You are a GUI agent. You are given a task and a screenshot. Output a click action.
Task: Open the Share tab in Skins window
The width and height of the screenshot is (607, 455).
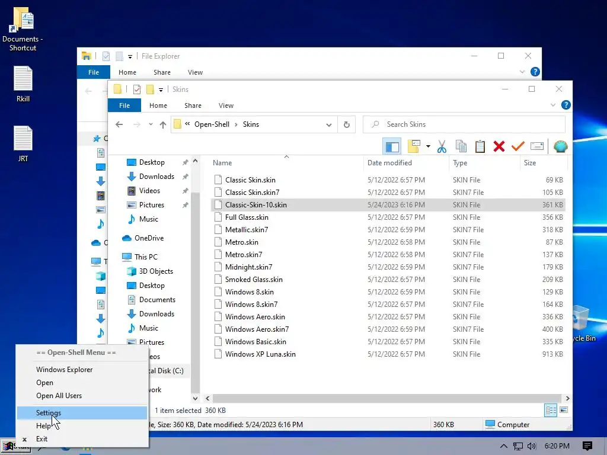193,105
